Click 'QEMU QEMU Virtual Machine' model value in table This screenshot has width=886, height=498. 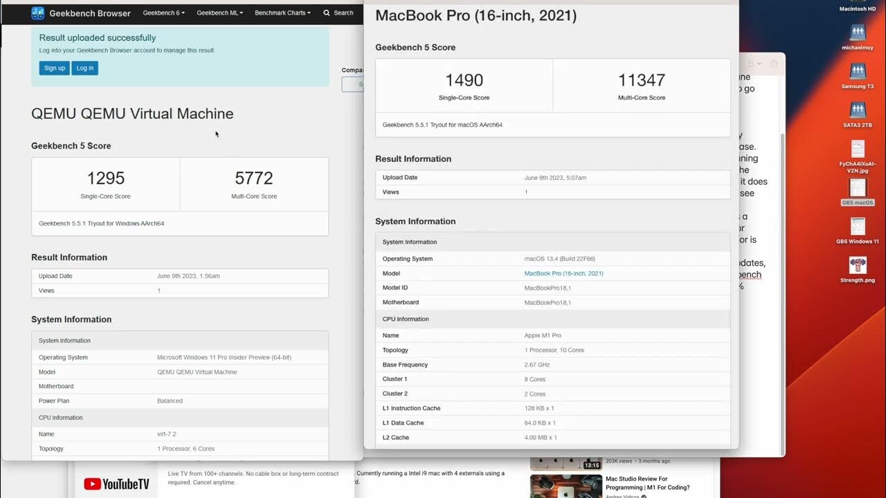(x=197, y=372)
